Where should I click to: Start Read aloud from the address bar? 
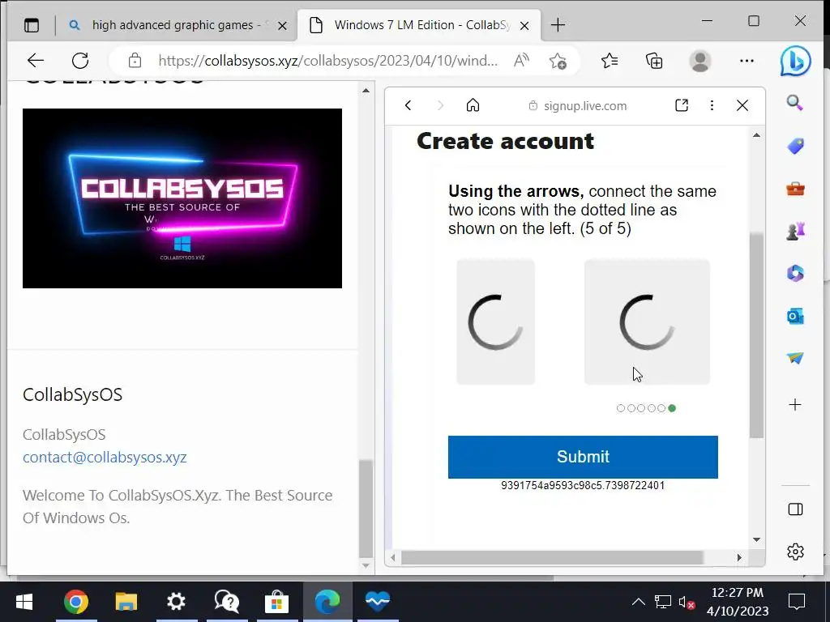[x=521, y=61]
